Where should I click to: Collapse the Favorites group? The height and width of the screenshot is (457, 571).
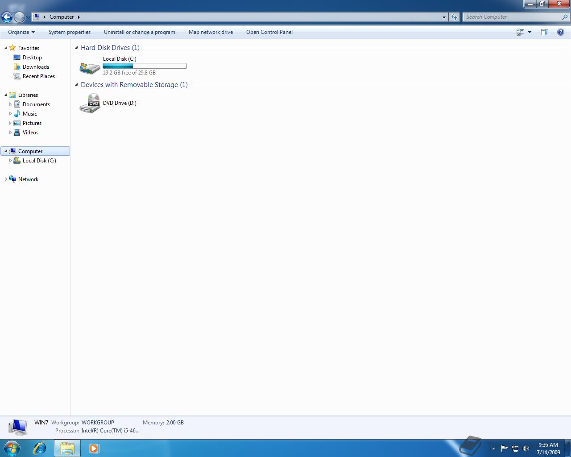coord(6,48)
